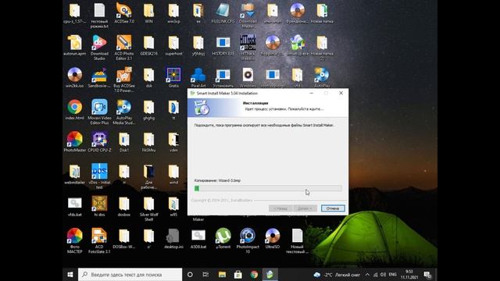The height and width of the screenshot is (281, 500).
Task: Select the ACD Photo Editor 3.1 shortcut
Action: [124, 48]
